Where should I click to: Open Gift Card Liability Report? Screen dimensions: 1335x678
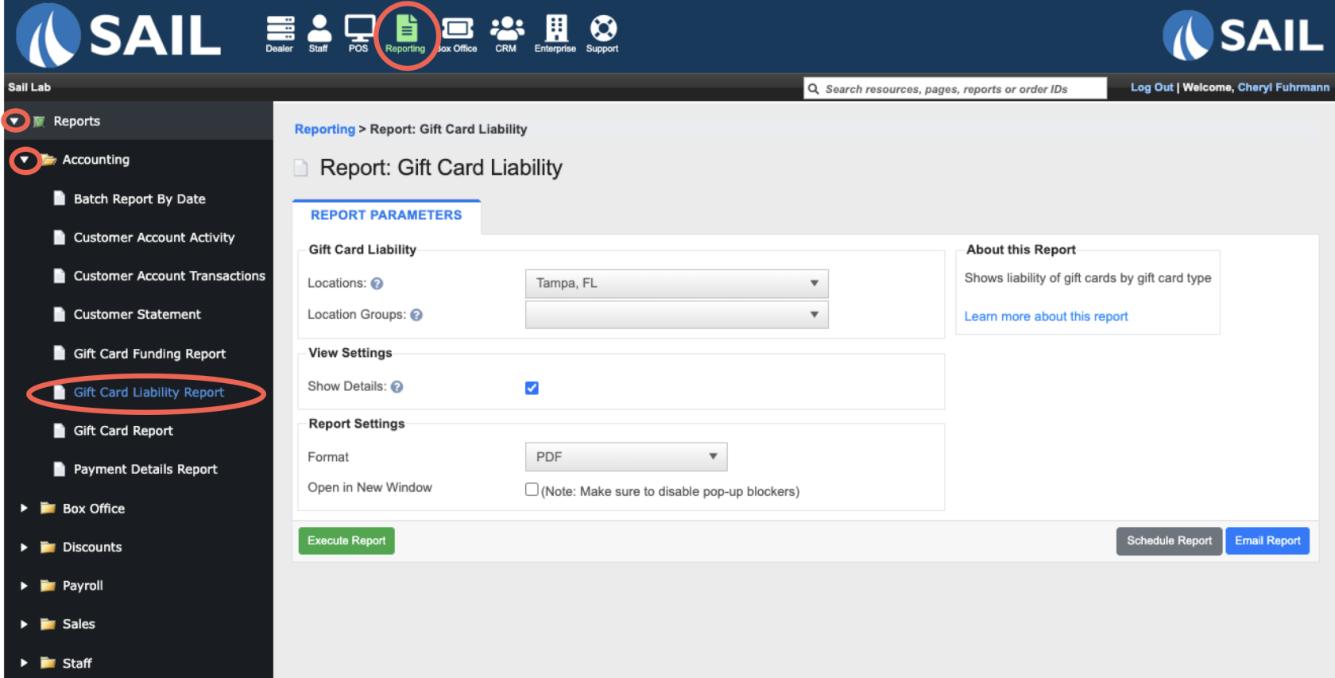pos(149,392)
